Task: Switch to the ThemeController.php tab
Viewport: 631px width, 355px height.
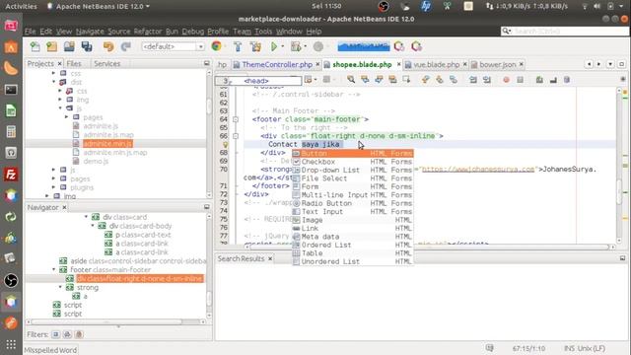Action: [277, 64]
